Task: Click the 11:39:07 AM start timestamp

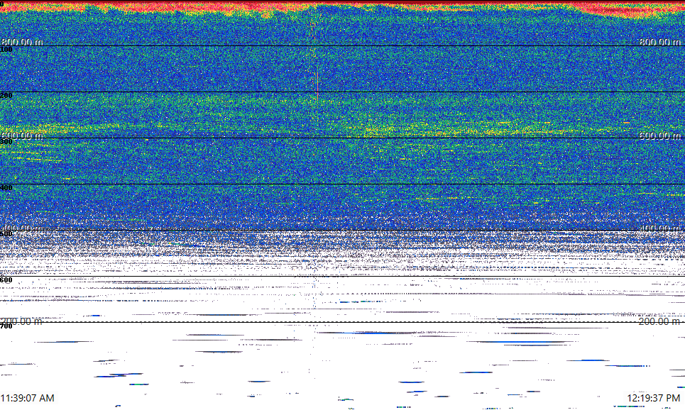Action: click(x=27, y=398)
